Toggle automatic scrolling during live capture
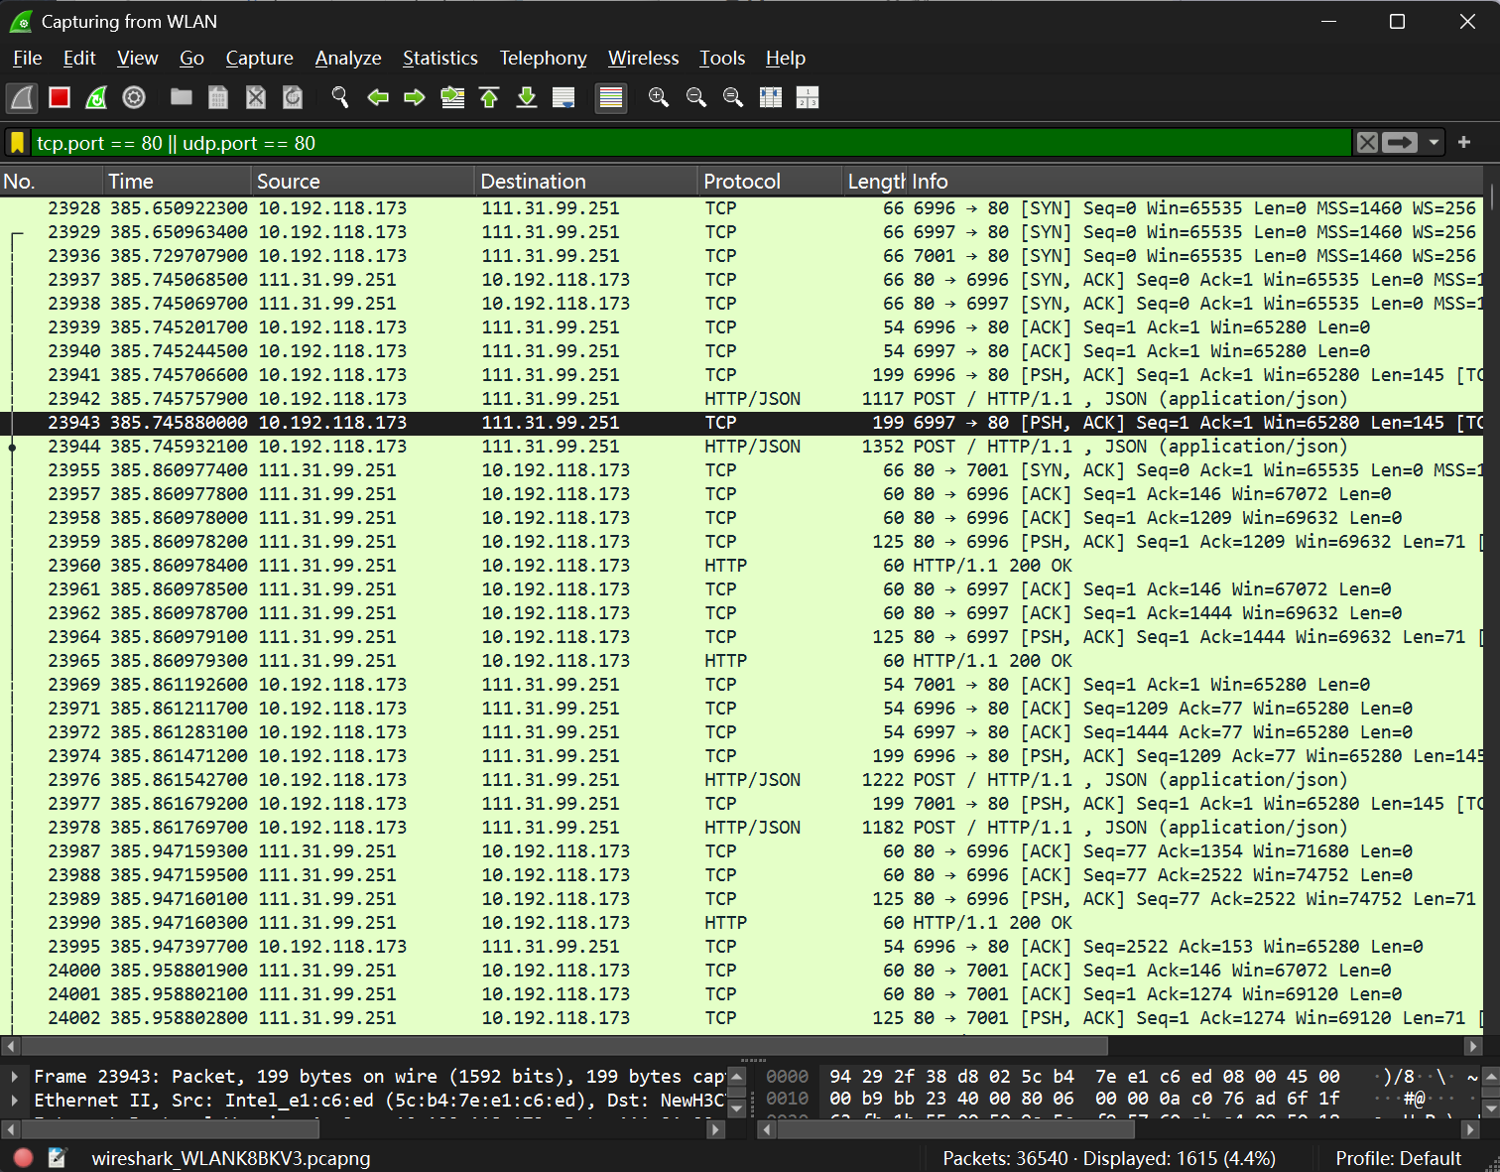This screenshot has width=1500, height=1172. click(563, 97)
